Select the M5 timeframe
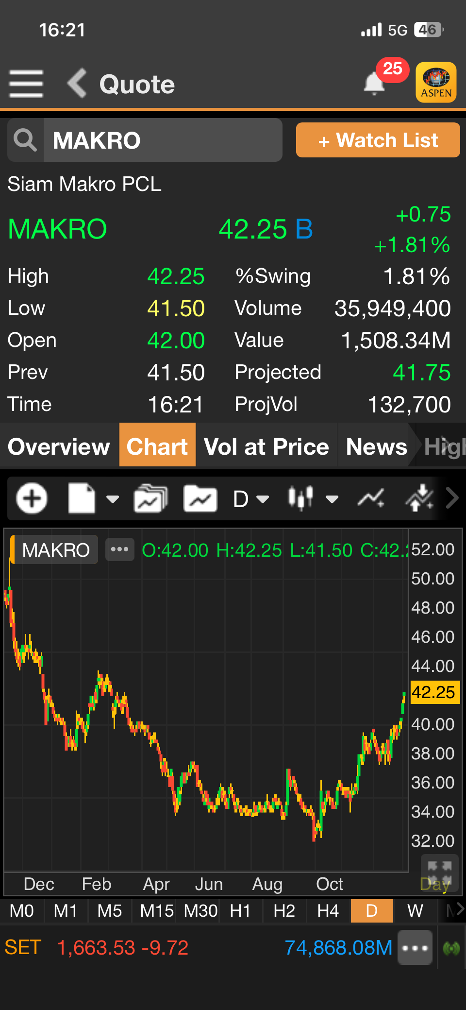This screenshot has width=466, height=1010. (x=110, y=910)
